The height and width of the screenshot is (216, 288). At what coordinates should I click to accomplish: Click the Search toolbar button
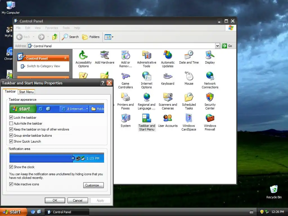70,37
